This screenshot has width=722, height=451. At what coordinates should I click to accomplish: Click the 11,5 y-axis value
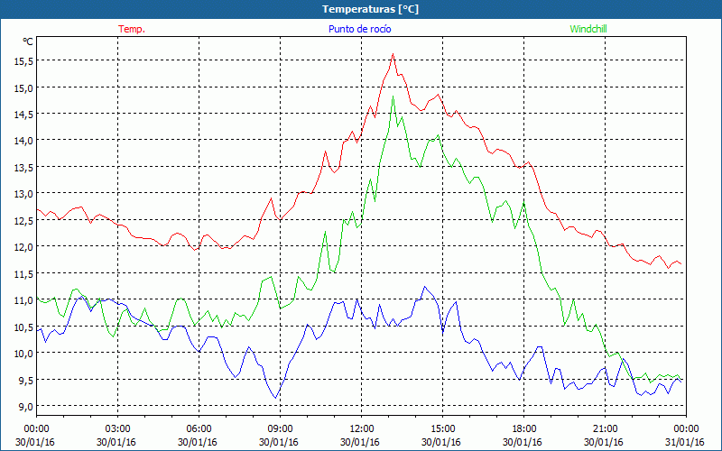pyautogui.click(x=22, y=273)
